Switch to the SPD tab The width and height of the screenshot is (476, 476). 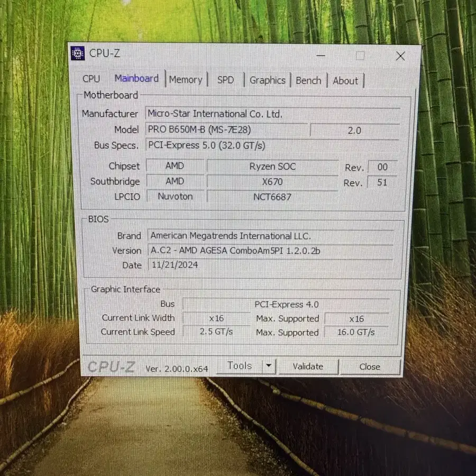pos(225,80)
